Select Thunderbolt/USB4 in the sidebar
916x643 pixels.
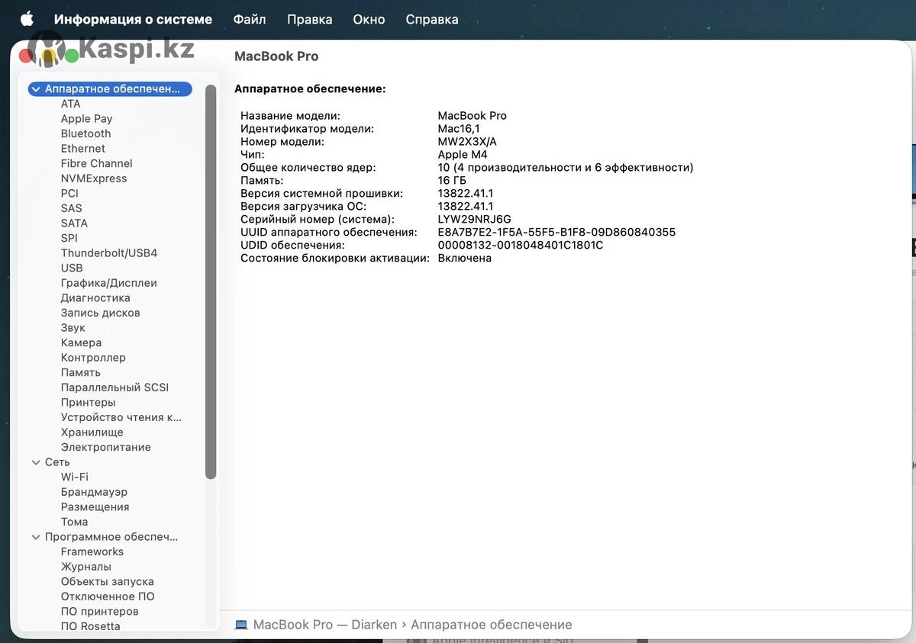[x=108, y=253]
